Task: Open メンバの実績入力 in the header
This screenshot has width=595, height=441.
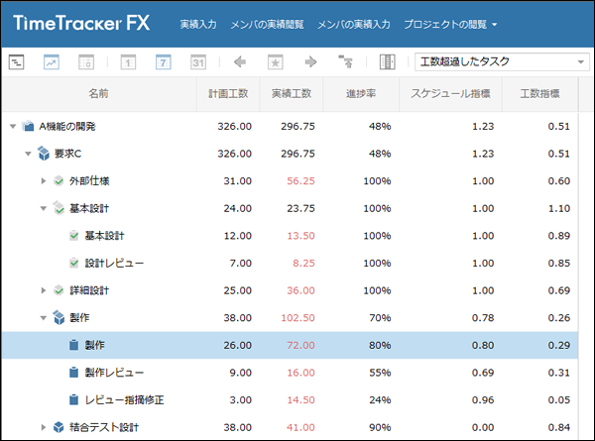Action: pos(354,25)
